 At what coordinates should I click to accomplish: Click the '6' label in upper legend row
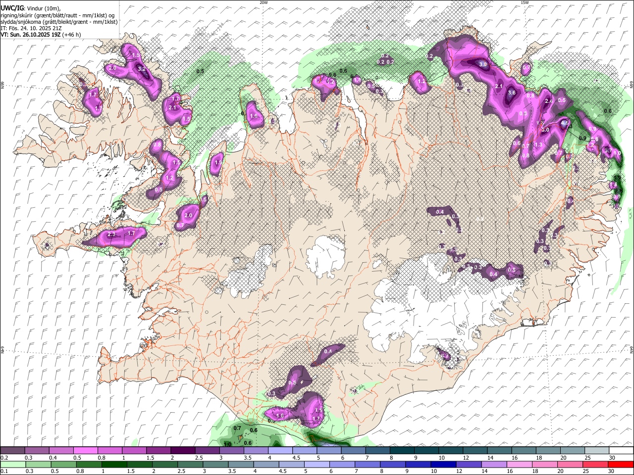coord(343,458)
